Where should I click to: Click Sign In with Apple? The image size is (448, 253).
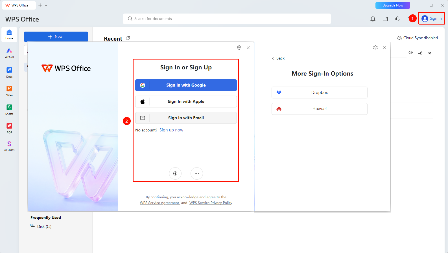186,102
